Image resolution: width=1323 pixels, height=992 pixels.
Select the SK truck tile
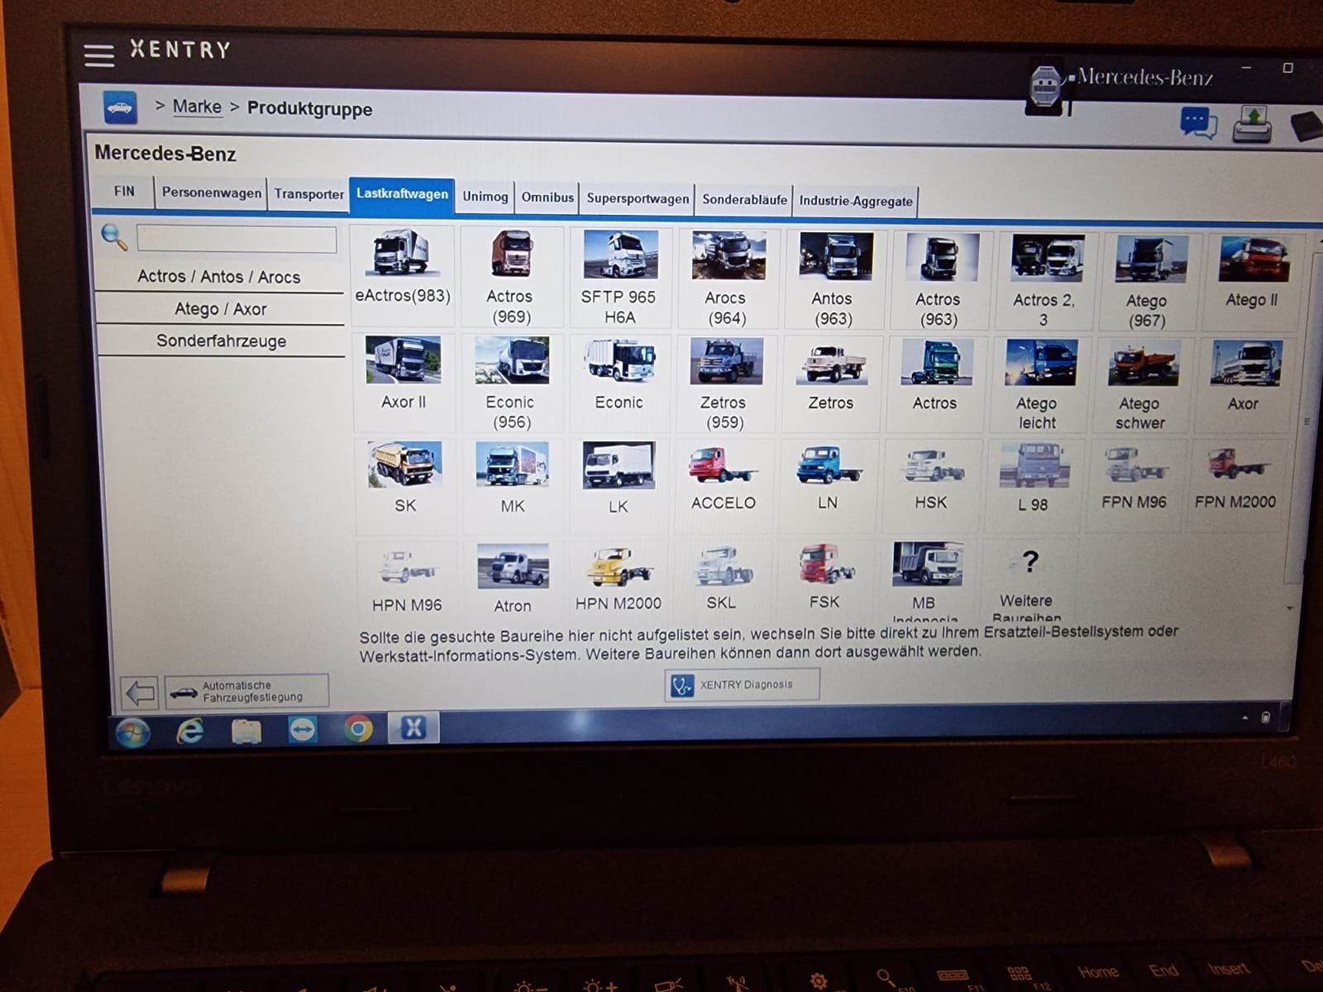[405, 484]
